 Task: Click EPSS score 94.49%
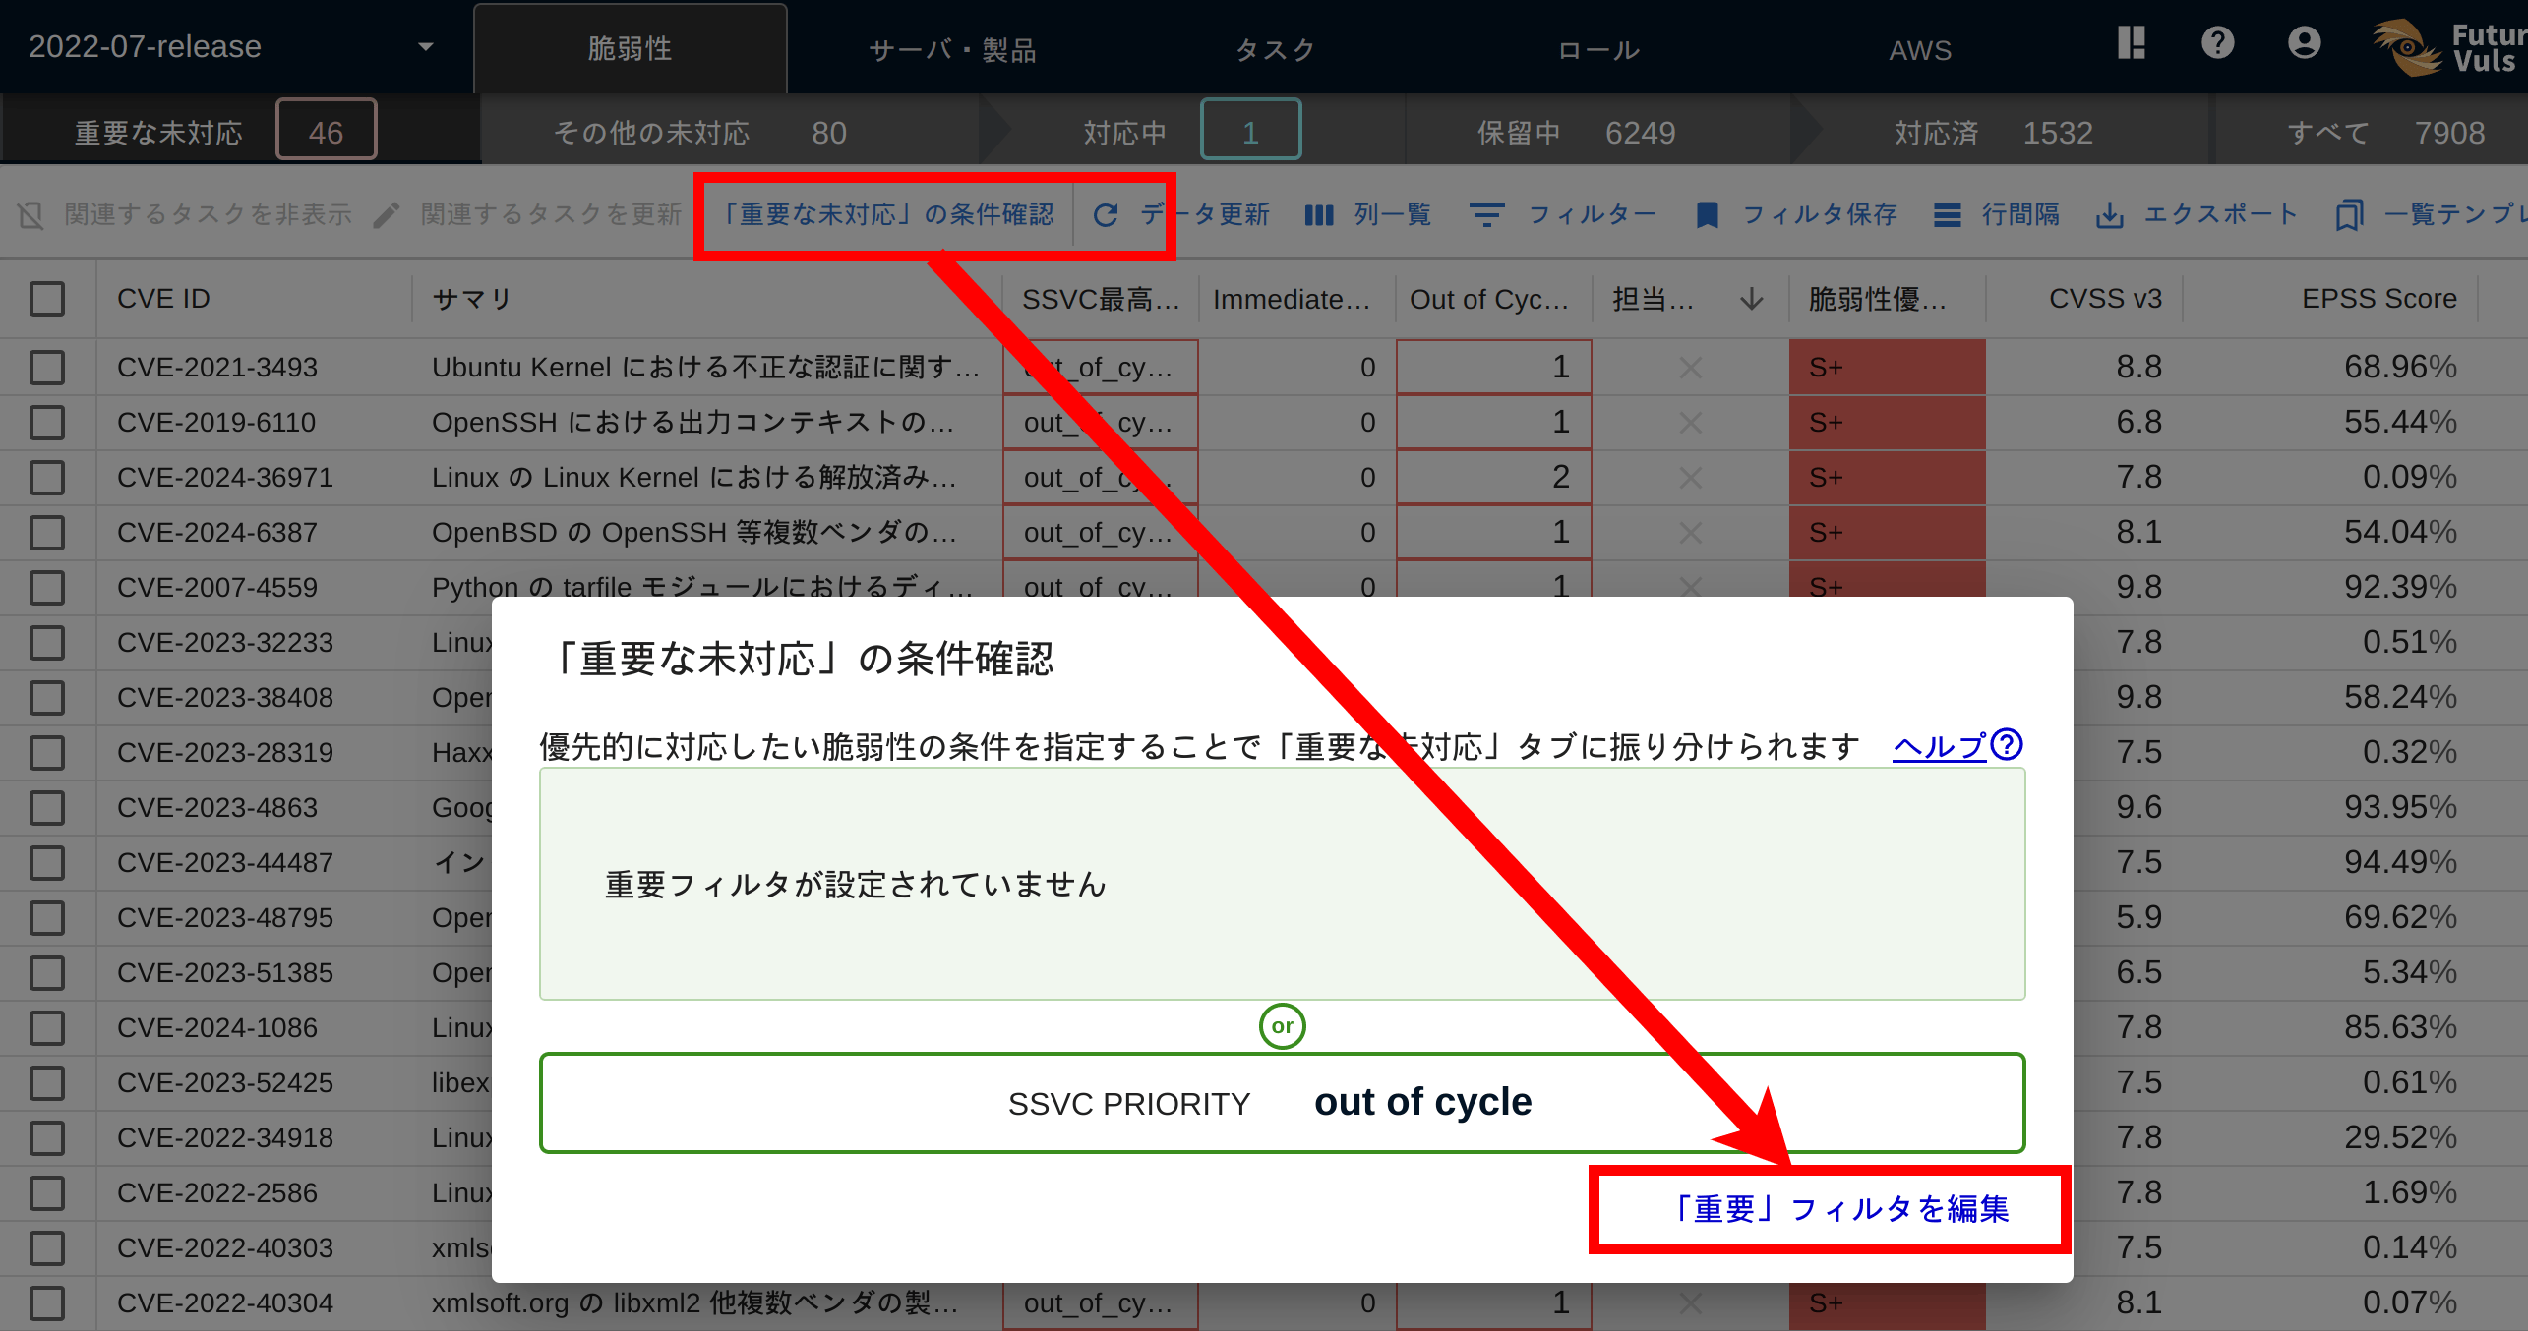pos(2400,863)
